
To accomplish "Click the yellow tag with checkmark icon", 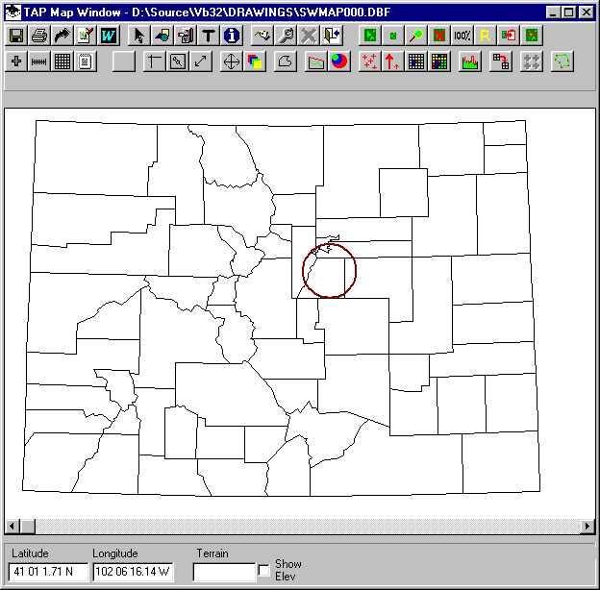I will (262, 36).
